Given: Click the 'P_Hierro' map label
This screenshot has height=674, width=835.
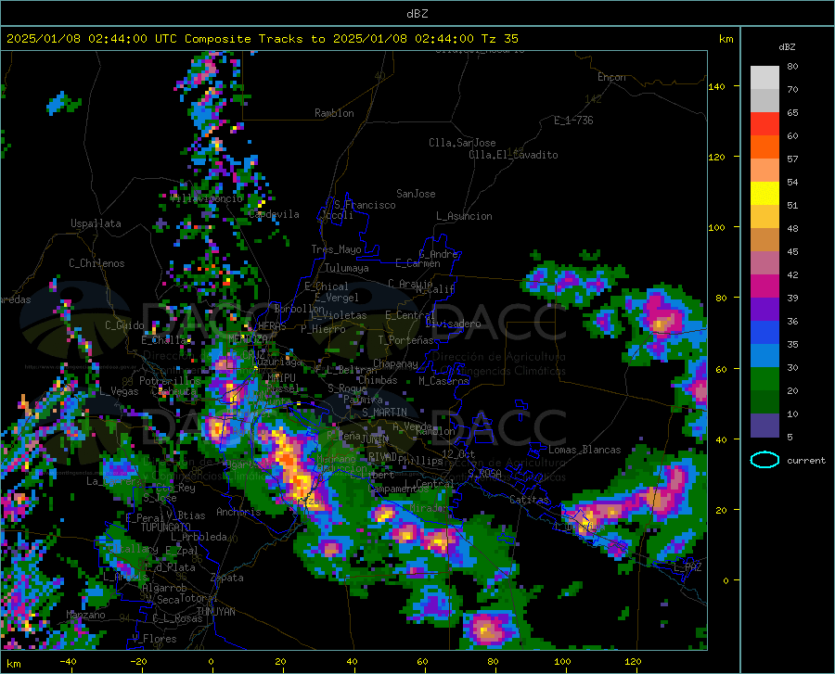Looking at the screenshot, I should pyautogui.click(x=323, y=329).
